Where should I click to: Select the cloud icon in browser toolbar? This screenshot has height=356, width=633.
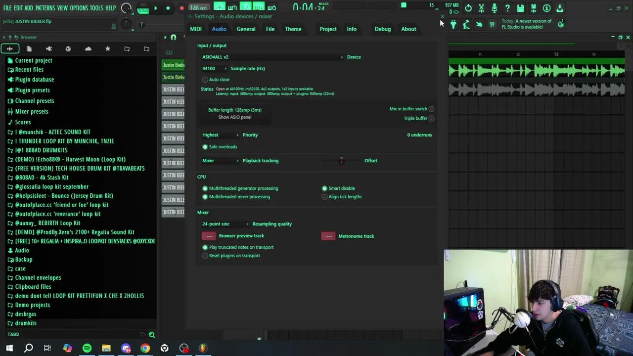pos(88,48)
